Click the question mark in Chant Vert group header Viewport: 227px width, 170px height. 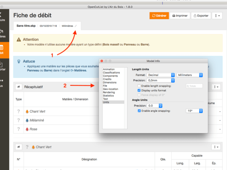coord(27,147)
